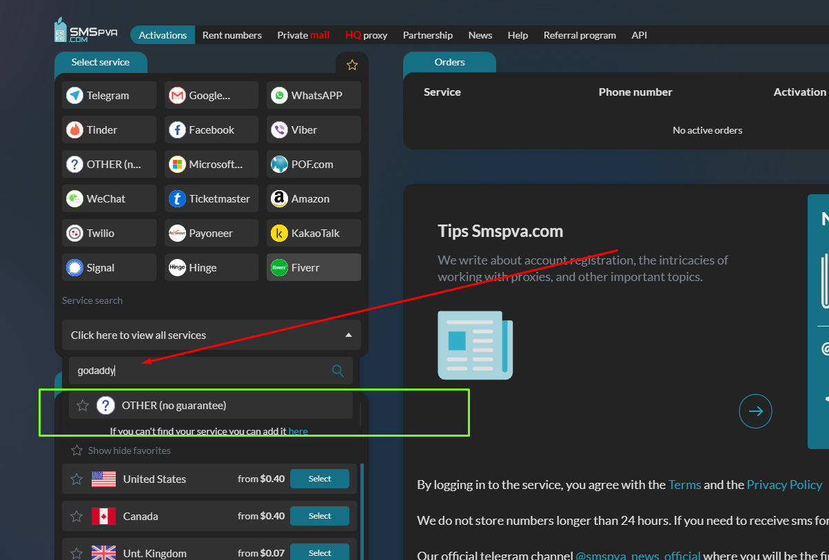829x560 pixels.
Task: Select United States numbers
Action: coord(320,479)
